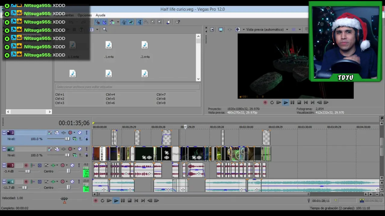The height and width of the screenshot is (216, 385).
Task: Select the .1.m4a audio file
Action: point(109,50)
